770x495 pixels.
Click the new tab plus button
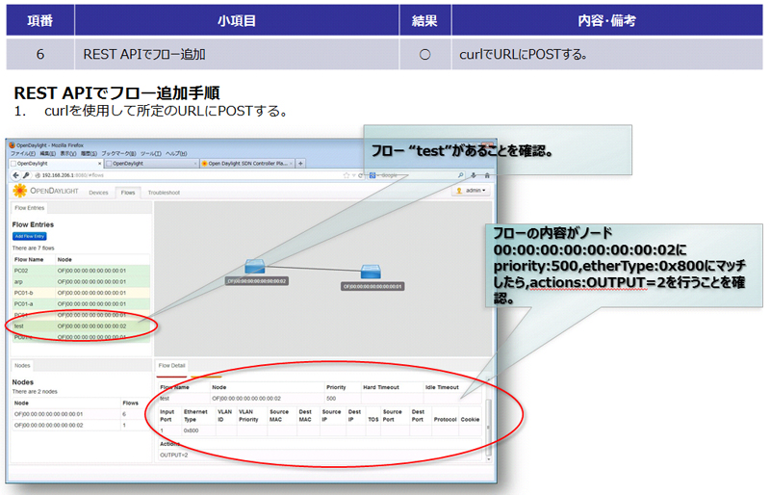click(301, 164)
